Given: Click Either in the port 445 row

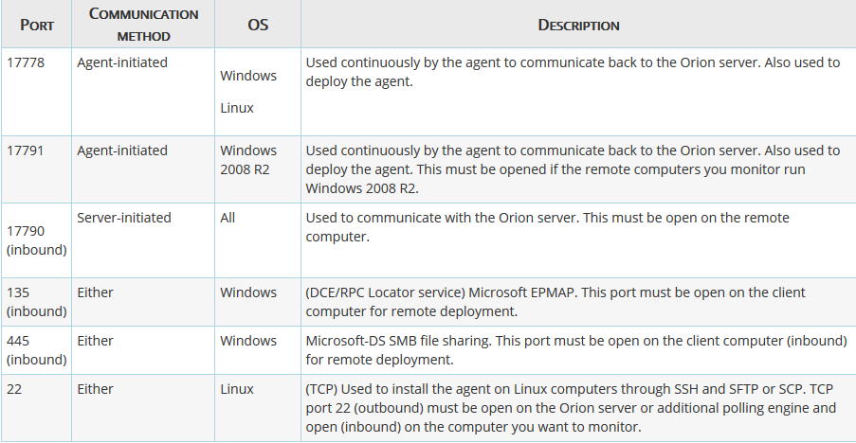Looking at the screenshot, I should coord(95,341).
